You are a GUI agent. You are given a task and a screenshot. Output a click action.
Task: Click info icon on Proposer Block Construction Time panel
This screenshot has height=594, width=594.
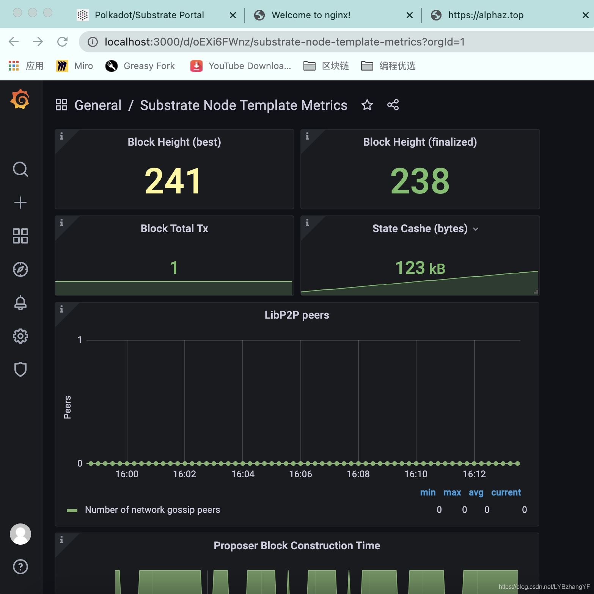(x=61, y=540)
